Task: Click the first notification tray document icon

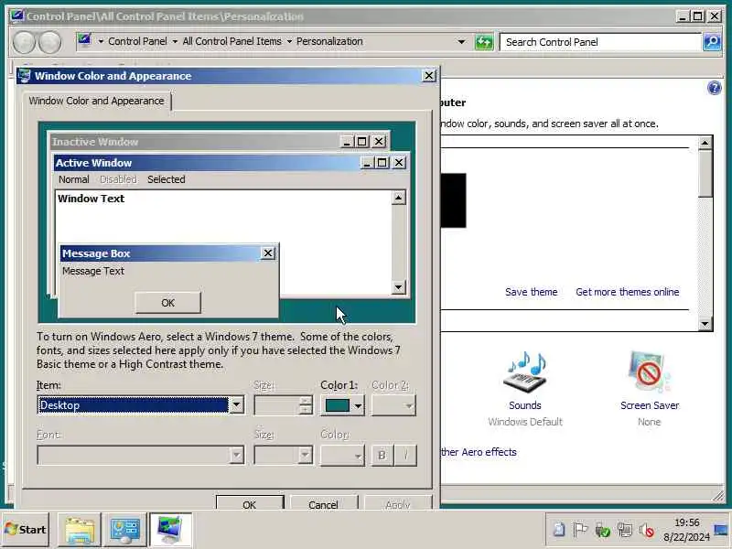Action: (558, 530)
